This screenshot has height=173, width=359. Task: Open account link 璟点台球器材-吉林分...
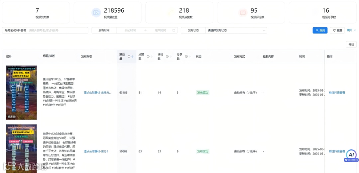pyautogui.click(x=97, y=93)
